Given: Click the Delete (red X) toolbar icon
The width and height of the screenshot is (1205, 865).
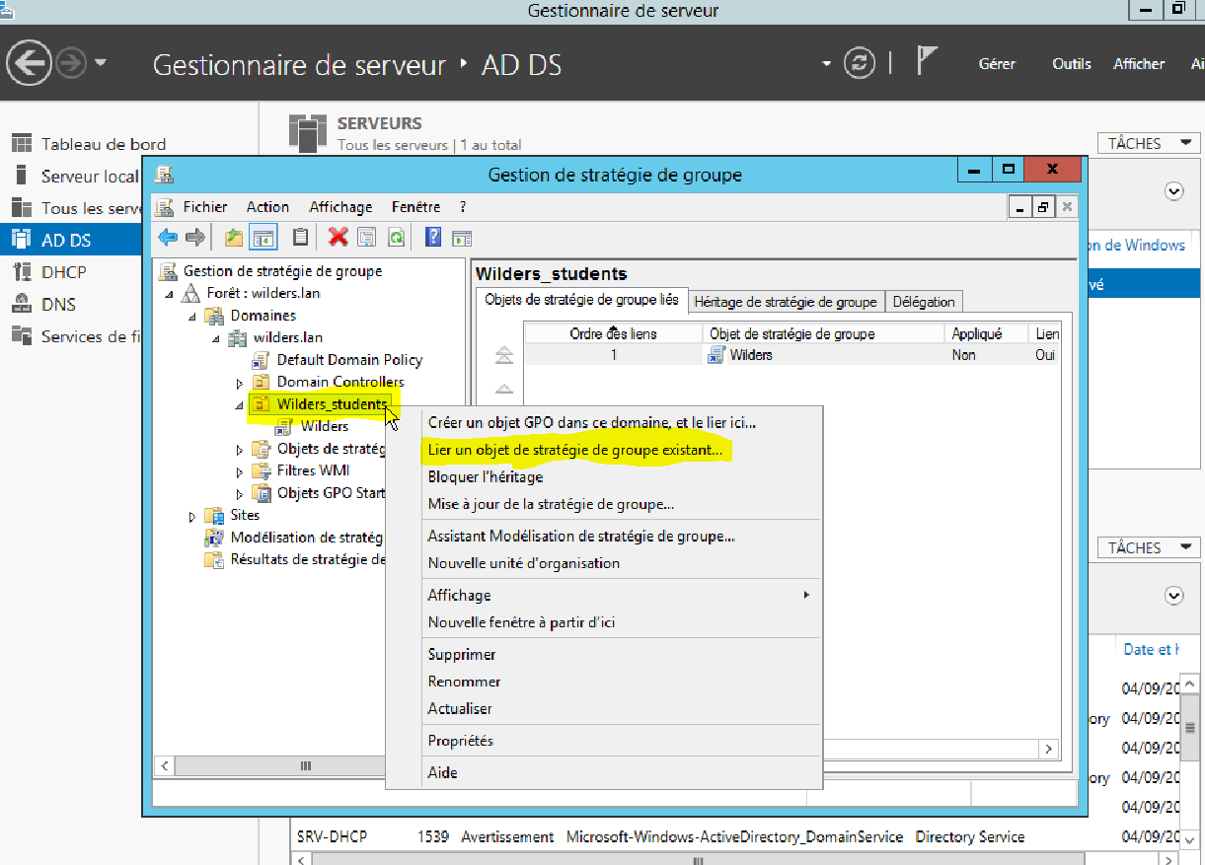Looking at the screenshot, I should coord(339,237).
